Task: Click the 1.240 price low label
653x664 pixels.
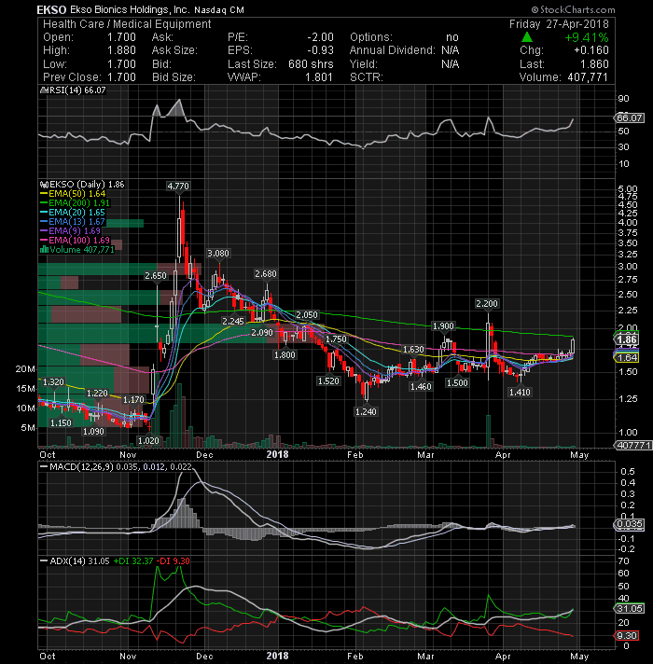Action: tap(366, 411)
